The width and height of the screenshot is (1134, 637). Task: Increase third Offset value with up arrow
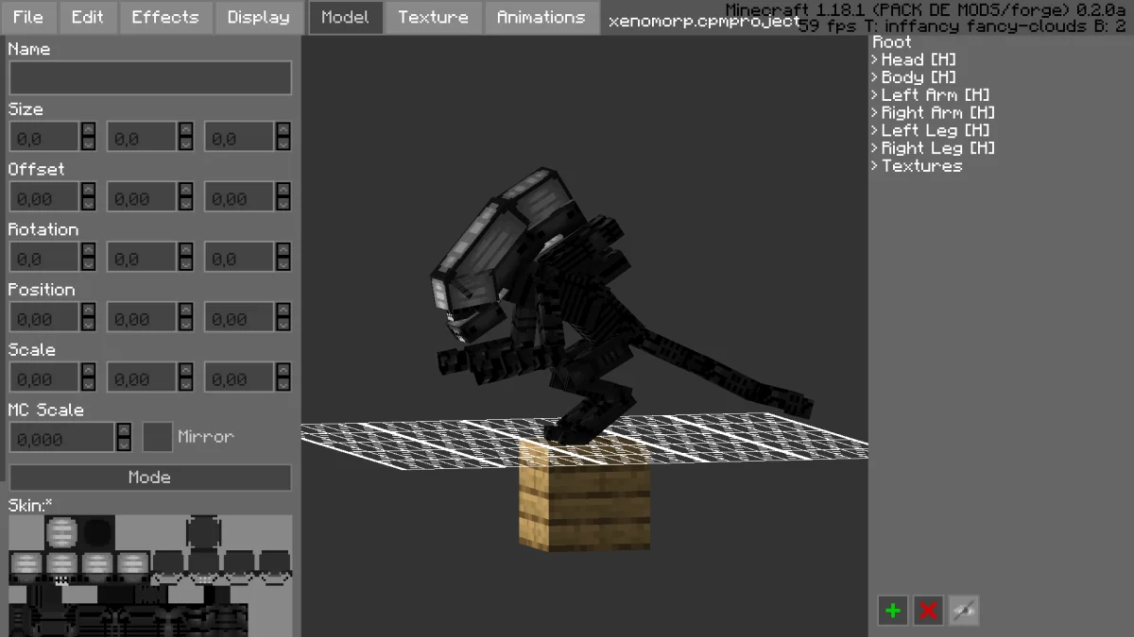(x=283, y=190)
